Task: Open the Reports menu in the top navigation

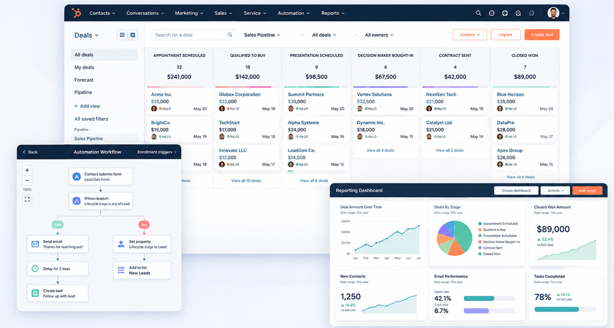Action: [333, 13]
